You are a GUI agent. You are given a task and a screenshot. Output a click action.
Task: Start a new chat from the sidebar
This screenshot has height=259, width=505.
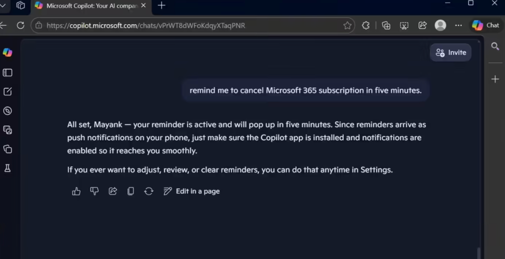click(x=7, y=91)
